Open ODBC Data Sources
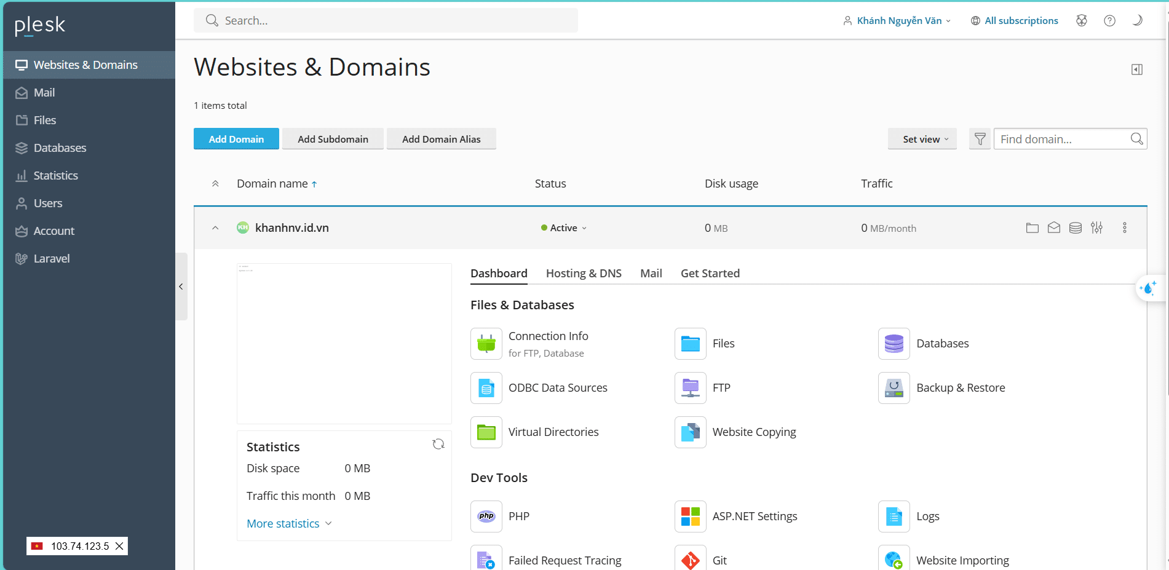 tap(486, 388)
